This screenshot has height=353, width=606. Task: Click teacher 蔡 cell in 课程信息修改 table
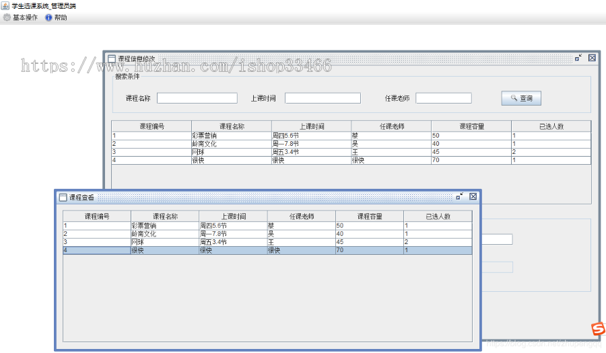[x=391, y=136]
